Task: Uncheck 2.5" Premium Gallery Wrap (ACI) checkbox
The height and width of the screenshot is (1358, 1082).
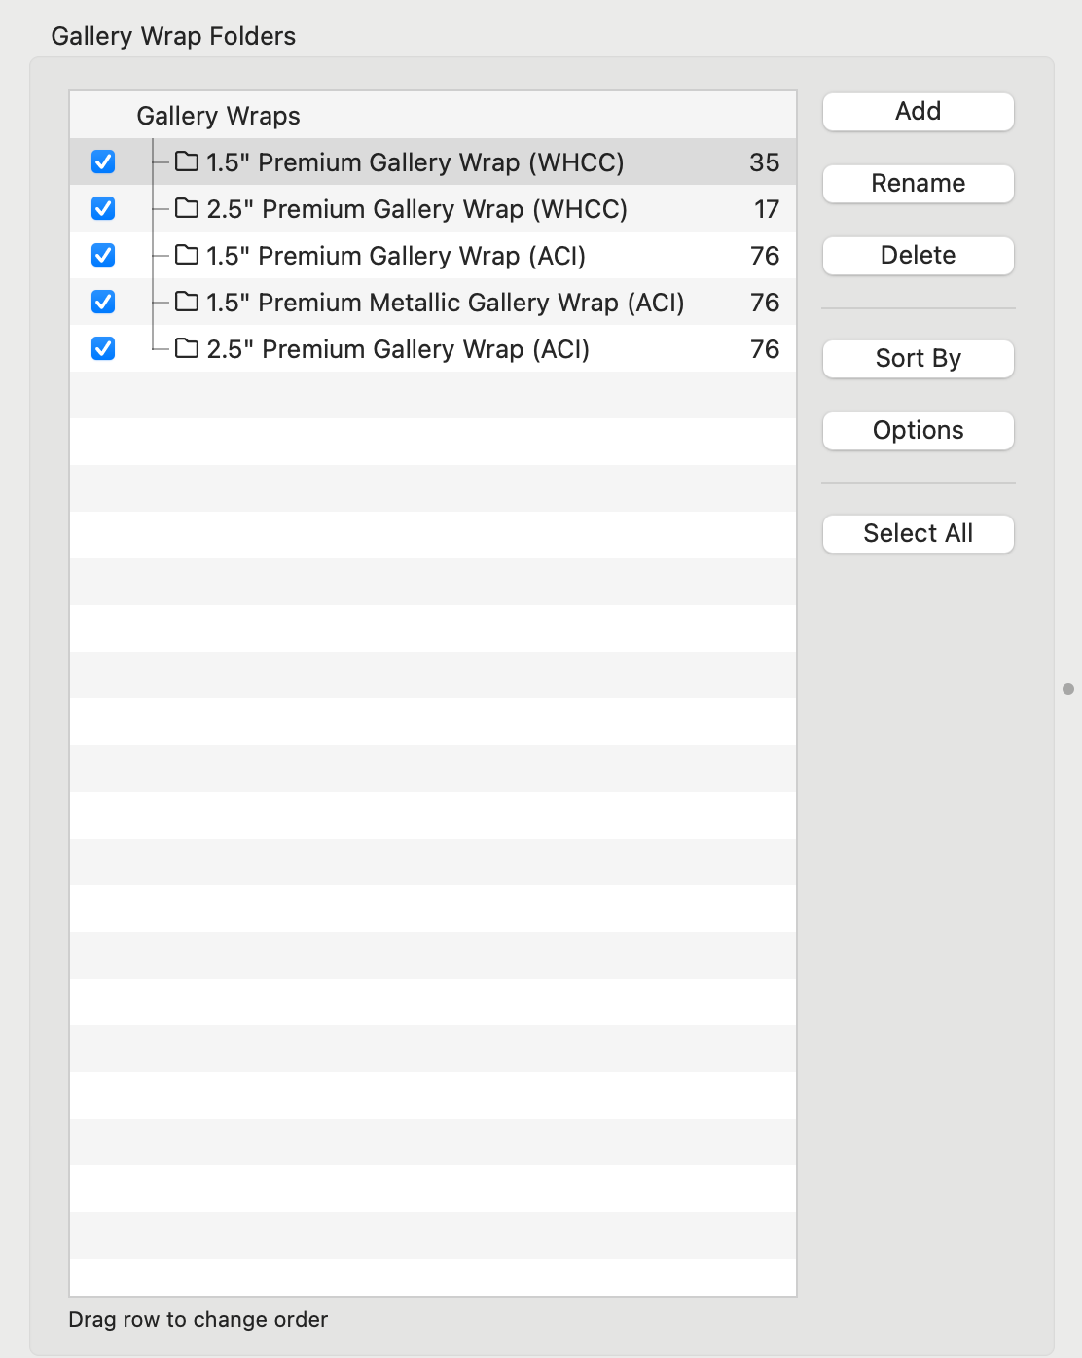Action: [103, 348]
